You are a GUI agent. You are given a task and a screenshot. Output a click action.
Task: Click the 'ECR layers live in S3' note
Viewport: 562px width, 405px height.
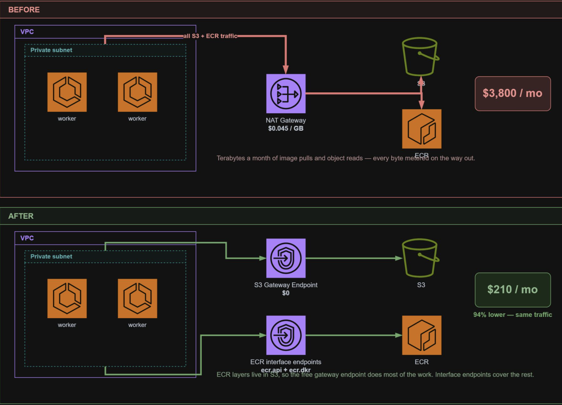[375, 375]
